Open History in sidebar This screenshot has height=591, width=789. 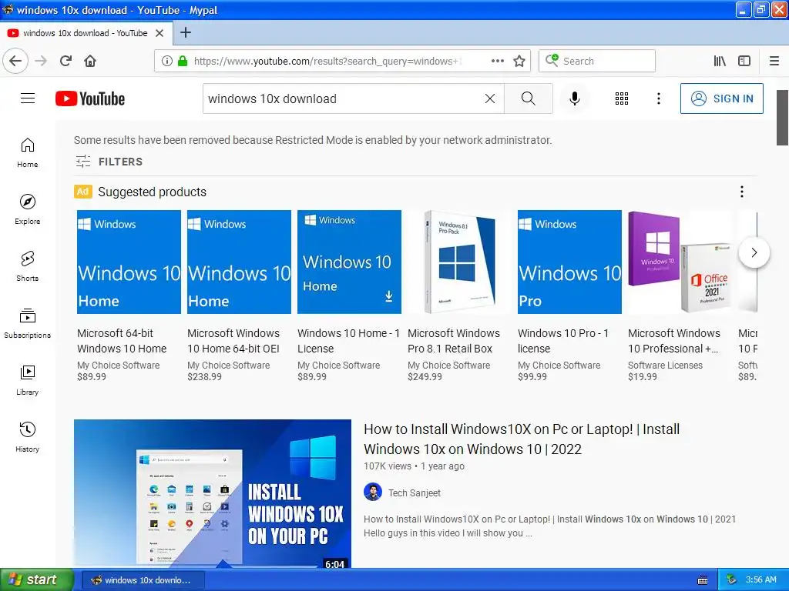[x=28, y=437]
